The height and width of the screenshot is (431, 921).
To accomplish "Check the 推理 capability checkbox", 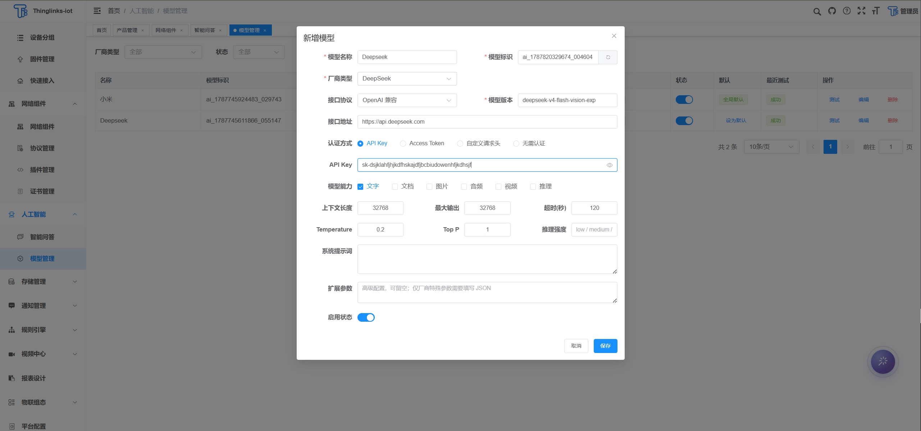I will tap(533, 187).
